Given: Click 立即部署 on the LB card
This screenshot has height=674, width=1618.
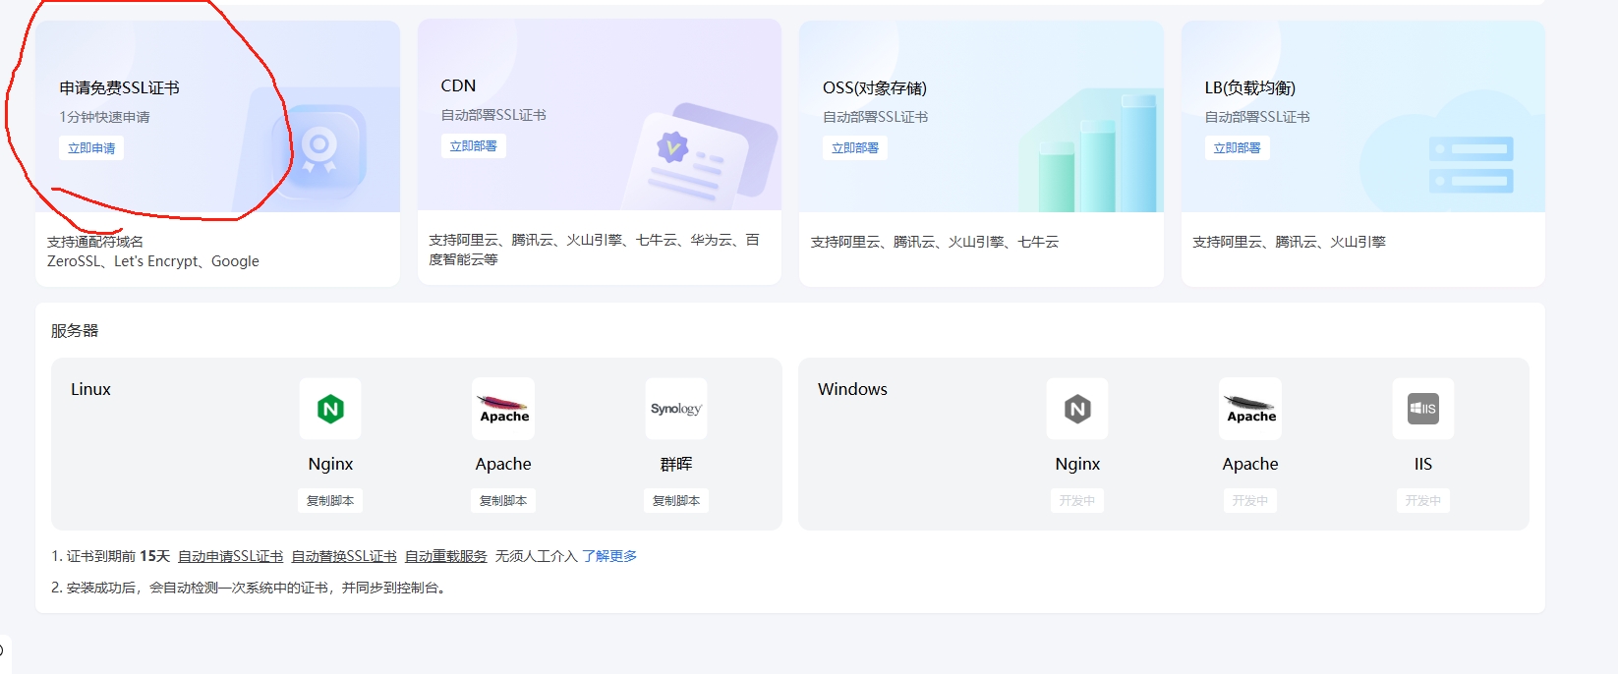Looking at the screenshot, I should (x=1237, y=148).
